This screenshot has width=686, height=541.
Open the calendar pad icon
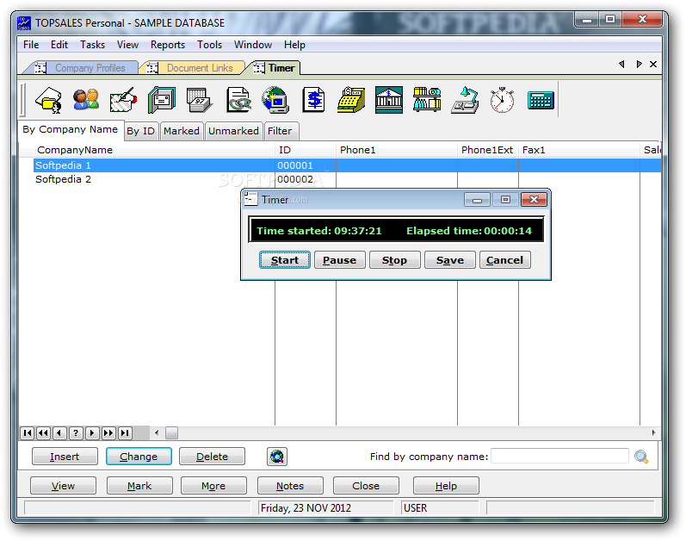pos(199,100)
